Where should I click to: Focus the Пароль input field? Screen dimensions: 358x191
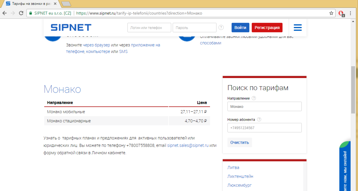[x=195, y=27]
